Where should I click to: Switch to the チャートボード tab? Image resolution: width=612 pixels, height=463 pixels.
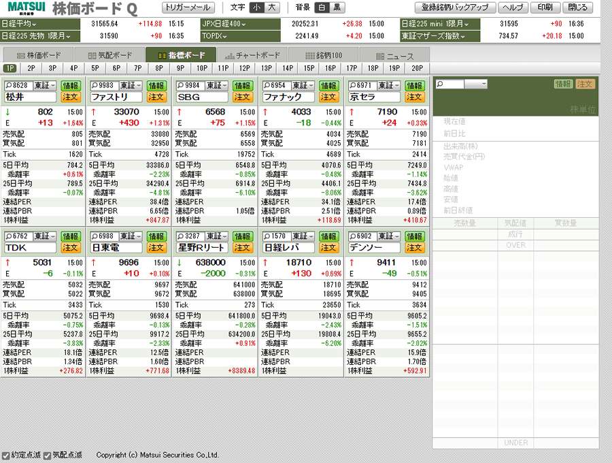pyautogui.click(x=252, y=55)
